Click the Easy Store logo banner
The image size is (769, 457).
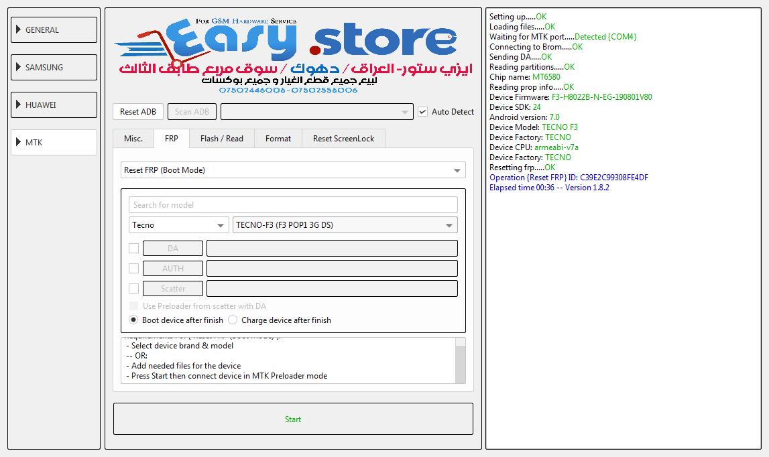tap(293, 55)
